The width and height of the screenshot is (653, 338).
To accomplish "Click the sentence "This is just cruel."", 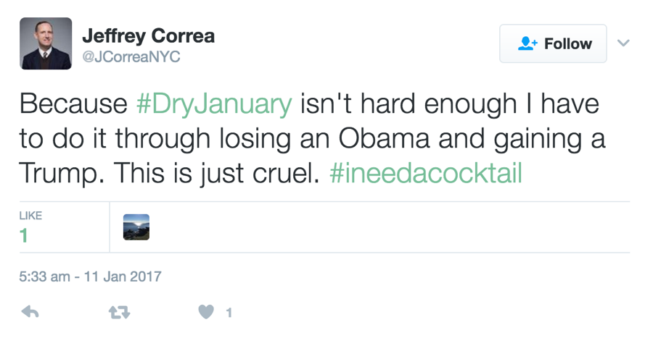I will click(x=216, y=174).
